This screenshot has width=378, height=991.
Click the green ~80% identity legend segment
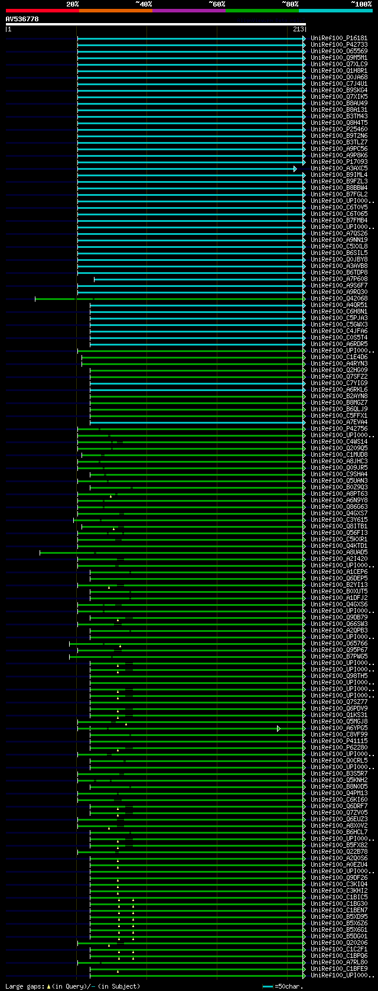point(262,11)
